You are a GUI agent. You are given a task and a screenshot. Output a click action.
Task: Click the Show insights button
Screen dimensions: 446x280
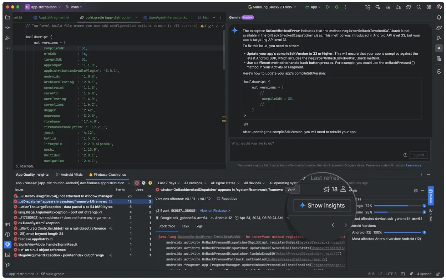coord(322,205)
